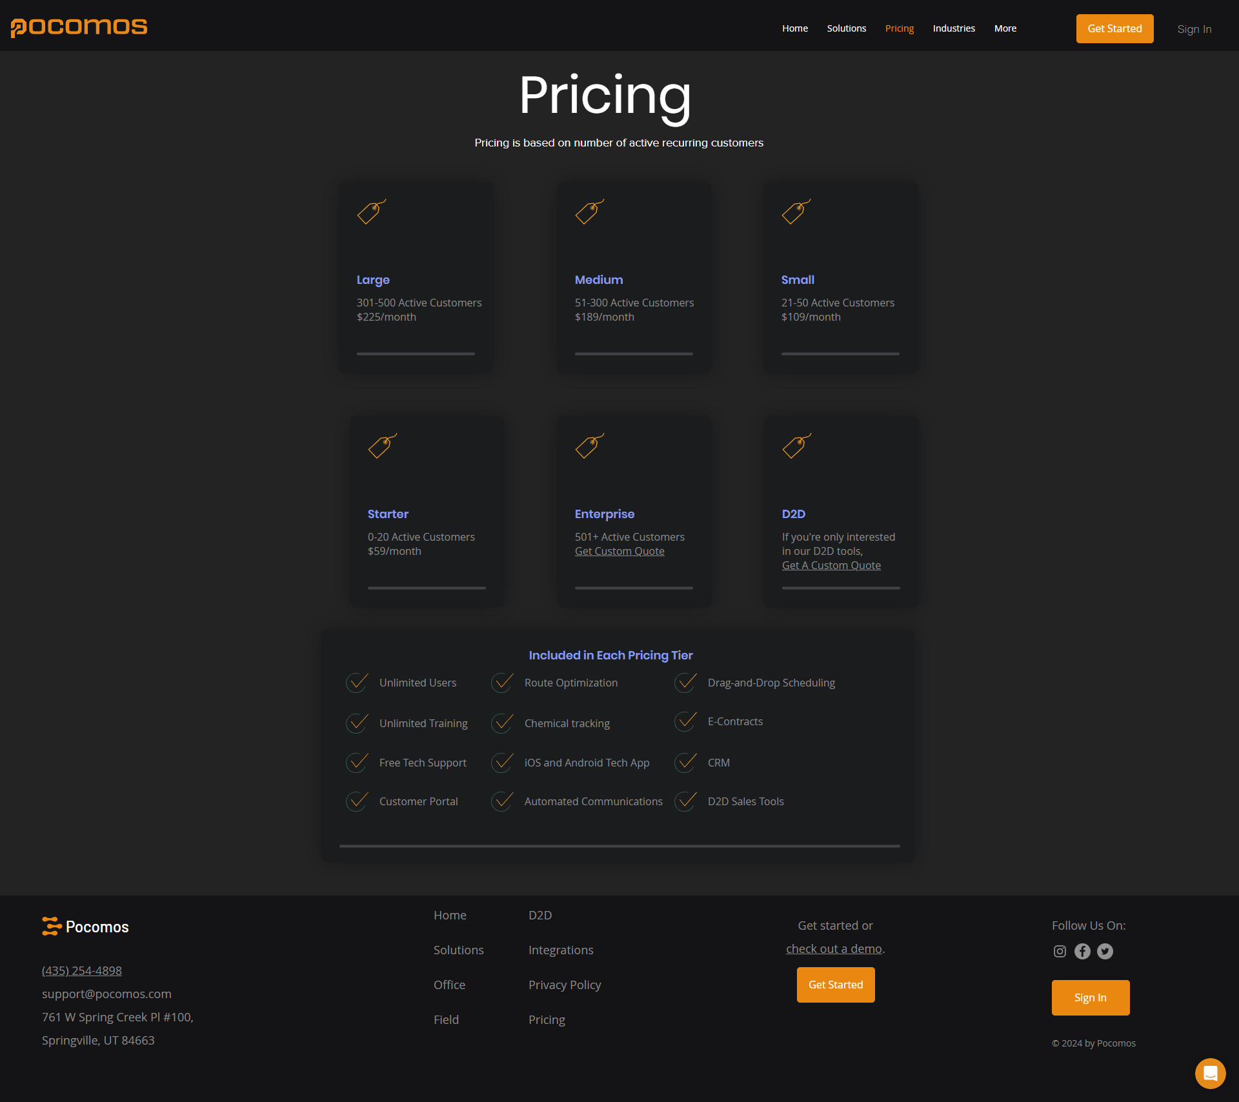Go to Home in top navigation
This screenshot has height=1102, width=1239.
tap(794, 28)
